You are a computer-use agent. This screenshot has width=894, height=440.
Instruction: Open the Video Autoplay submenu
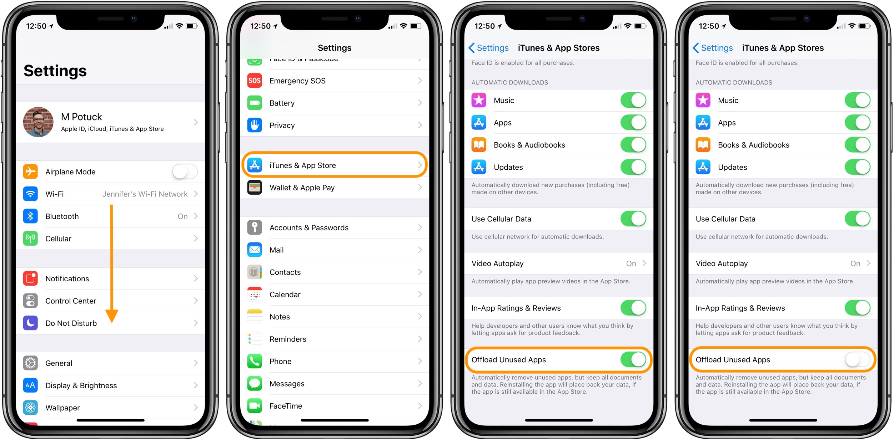559,262
